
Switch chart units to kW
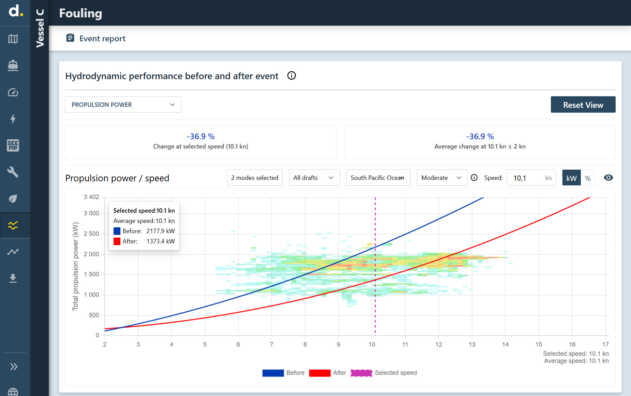tap(572, 178)
